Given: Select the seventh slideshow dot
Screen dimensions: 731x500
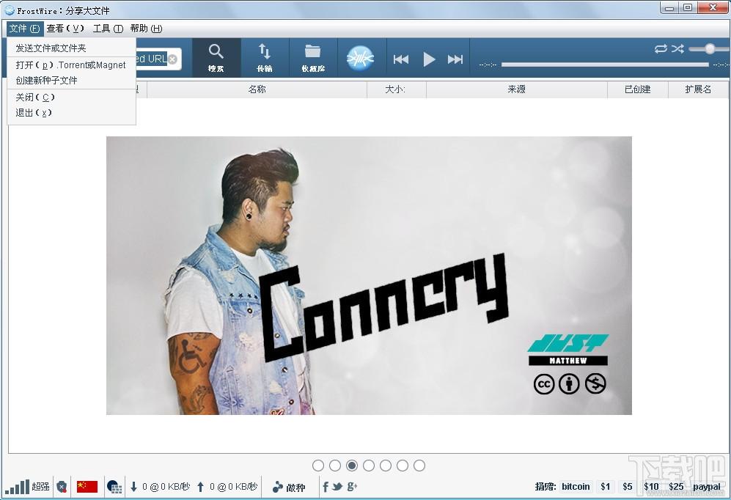Looking at the screenshot, I should coord(419,466).
